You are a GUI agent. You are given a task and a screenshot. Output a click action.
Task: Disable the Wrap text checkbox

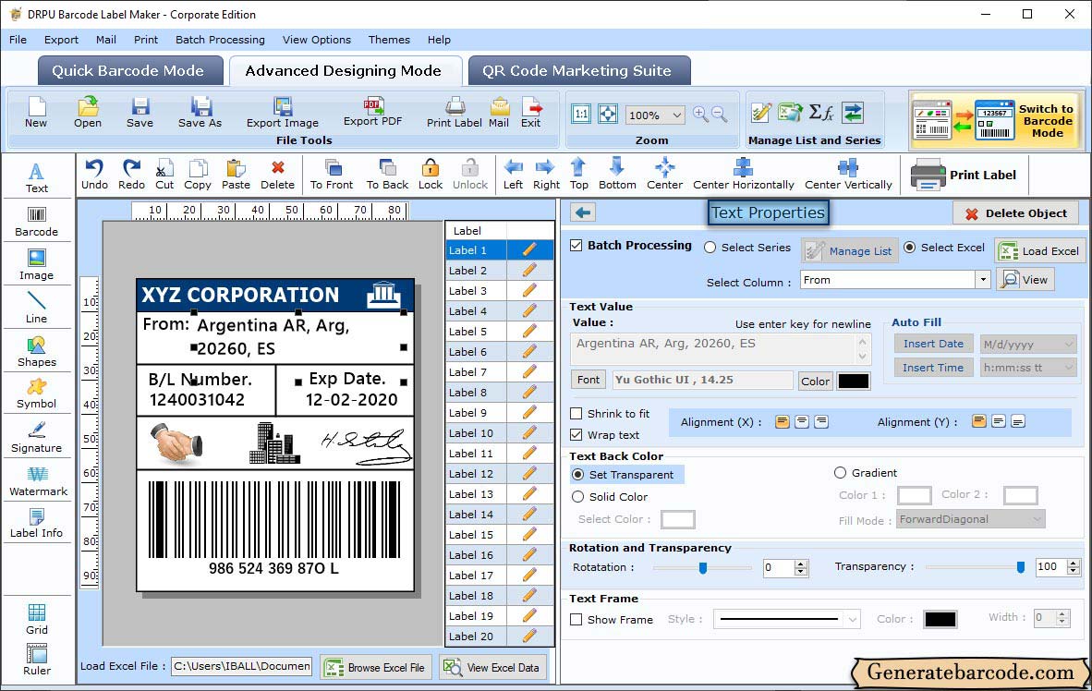[x=576, y=435]
